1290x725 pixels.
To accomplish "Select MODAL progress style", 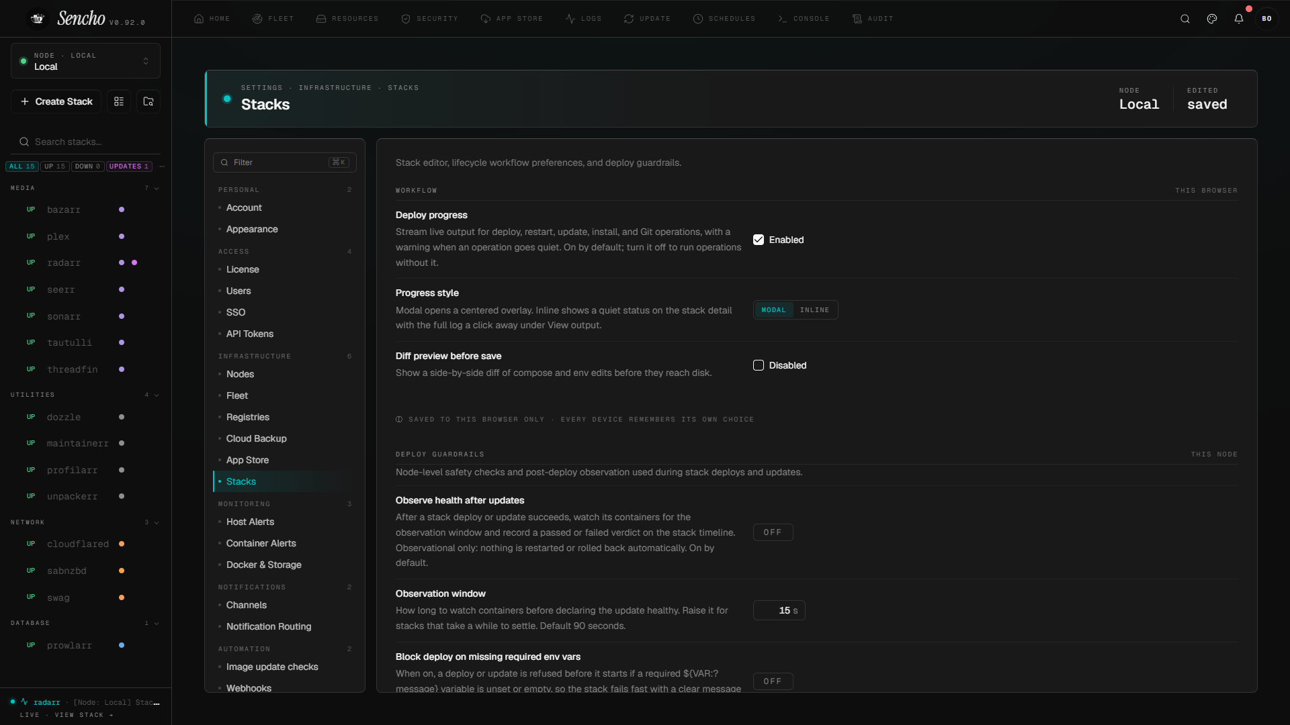I will pyautogui.click(x=773, y=310).
